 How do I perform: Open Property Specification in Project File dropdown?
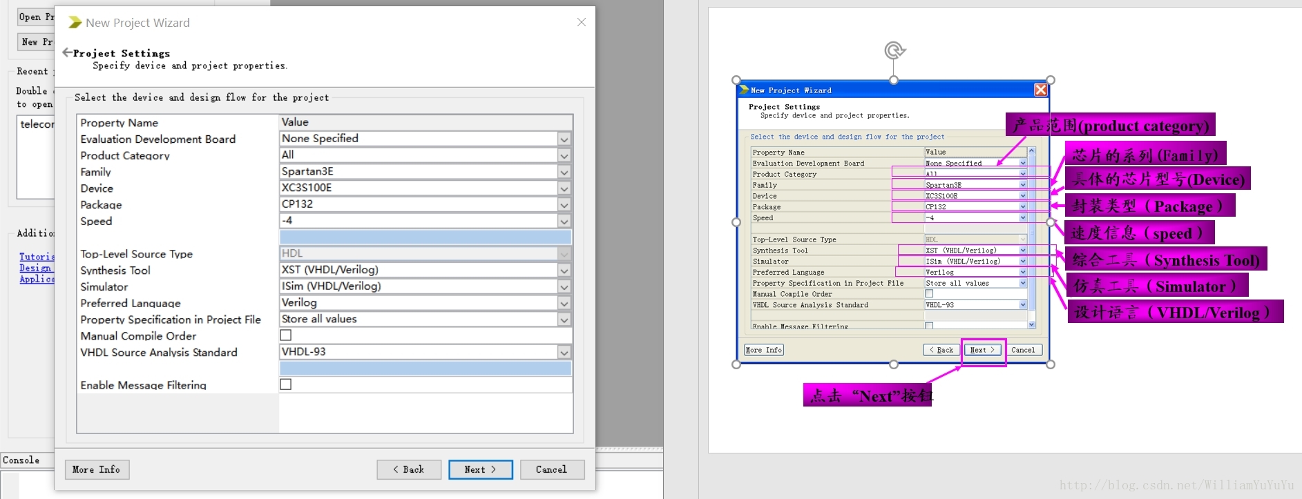(564, 320)
